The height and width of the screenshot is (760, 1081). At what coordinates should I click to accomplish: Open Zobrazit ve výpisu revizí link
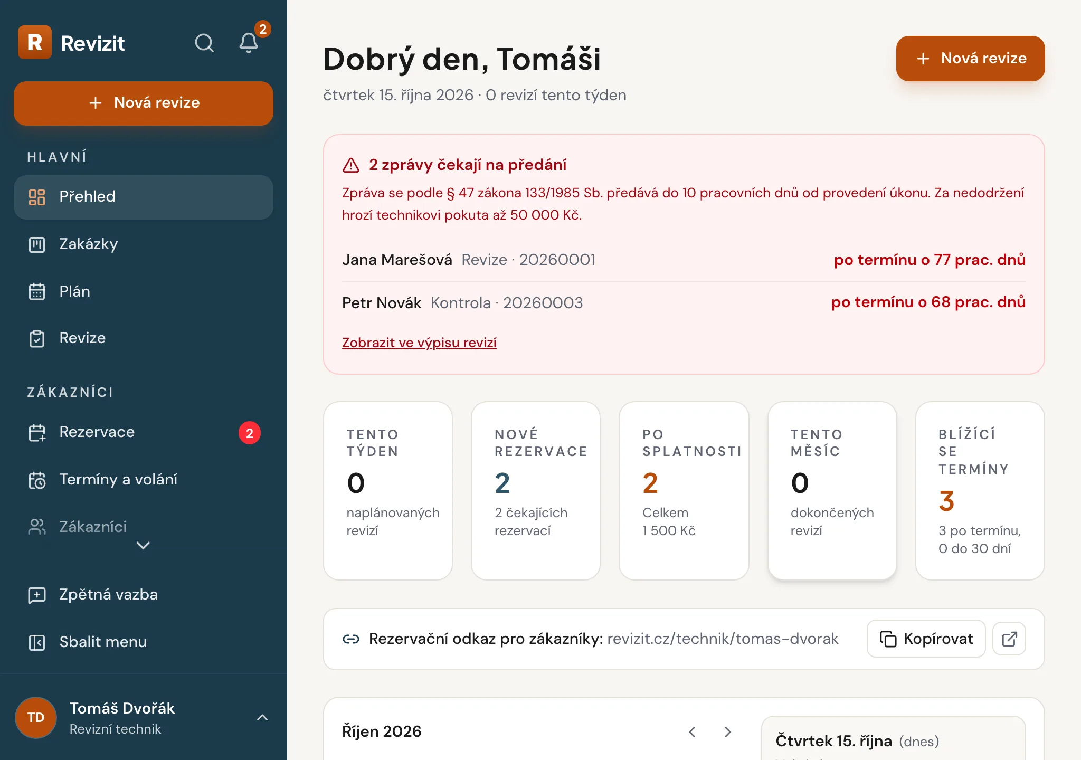pyautogui.click(x=419, y=343)
